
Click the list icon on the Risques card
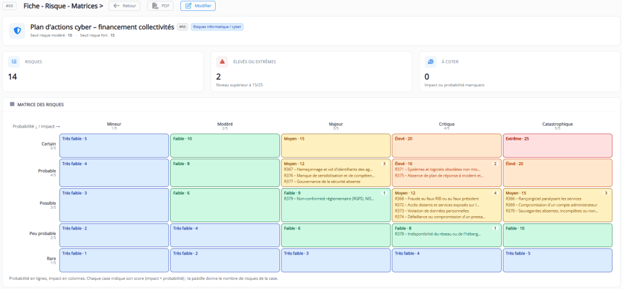(14, 61)
